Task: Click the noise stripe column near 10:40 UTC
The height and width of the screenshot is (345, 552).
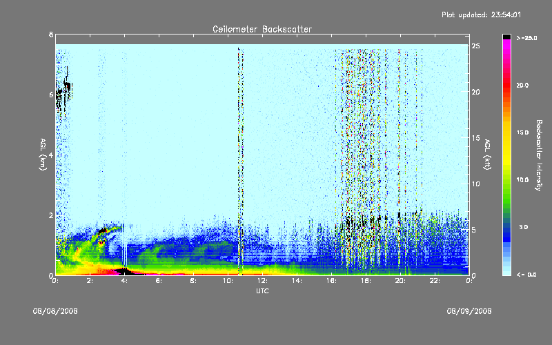Action: pos(240,160)
